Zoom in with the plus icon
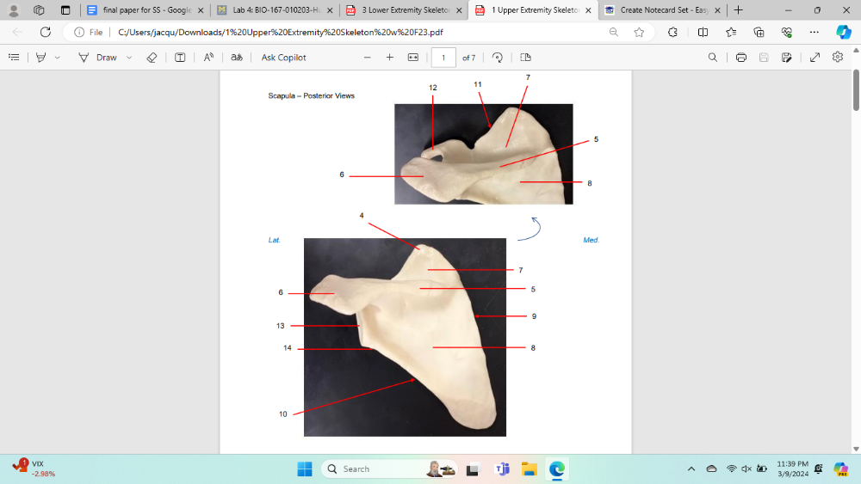This screenshot has height=484, width=861. 390,58
